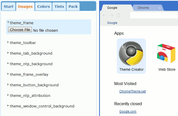
Task: Collapse the theme_frame section
Action: click(8, 22)
